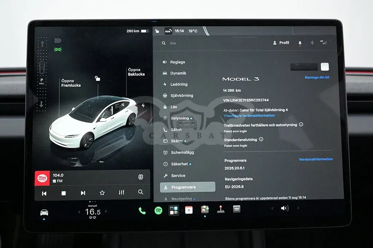This screenshot has height=248, width=373.
Task: Tap the Mix Megapol station logo
Action: pyautogui.click(x=42, y=178)
